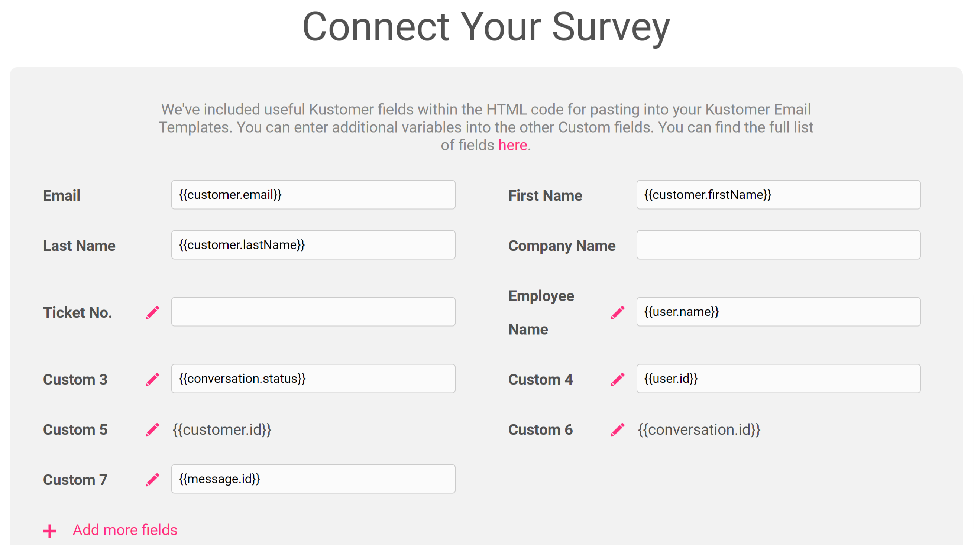Rename Custom 3 using its pencil icon
Screen dimensions: 974x545
click(x=152, y=379)
